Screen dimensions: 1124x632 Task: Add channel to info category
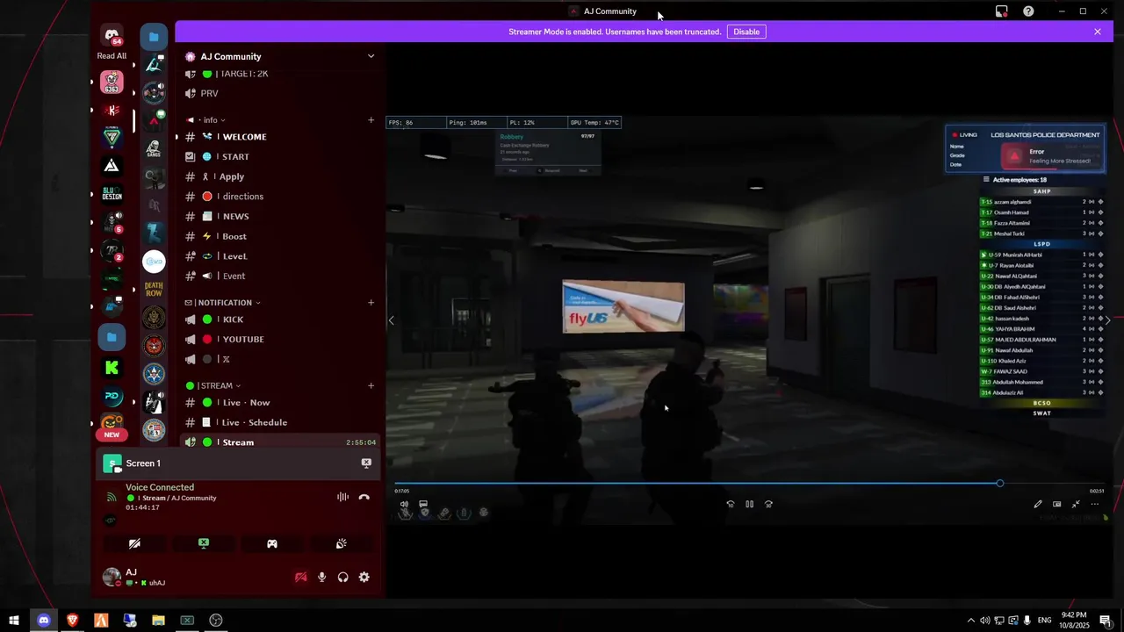pyautogui.click(x=371, y=120)
